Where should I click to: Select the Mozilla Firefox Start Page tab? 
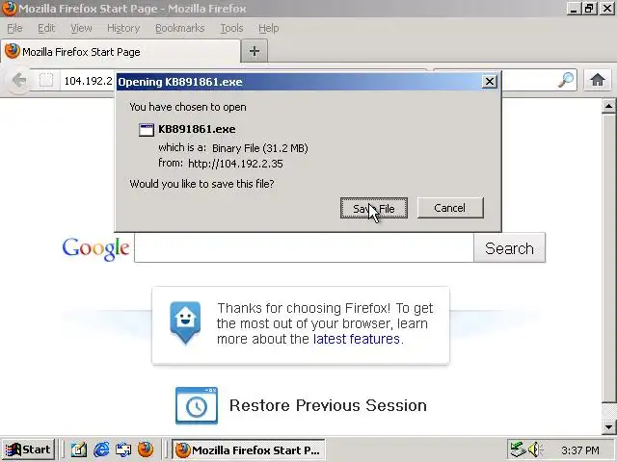point(120,51)
